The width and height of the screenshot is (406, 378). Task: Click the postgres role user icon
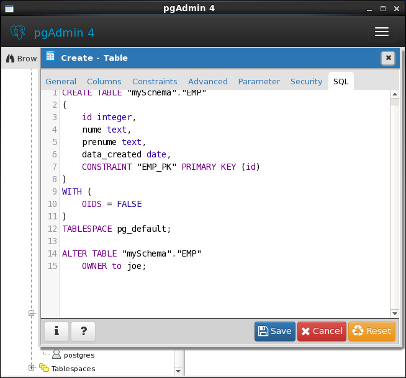(56, 354)
